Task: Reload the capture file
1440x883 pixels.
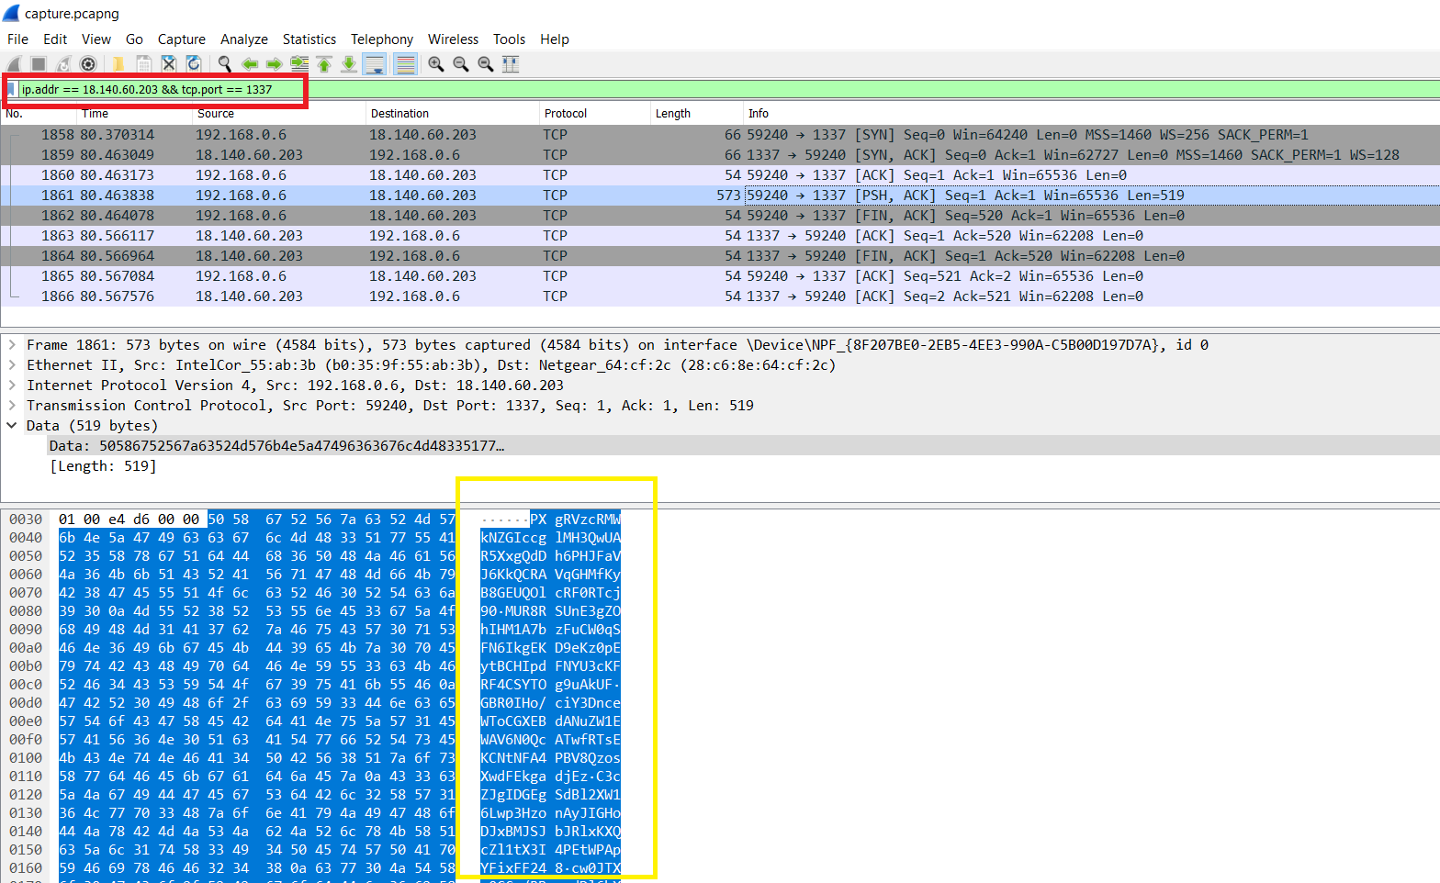Action: [194, 64]
